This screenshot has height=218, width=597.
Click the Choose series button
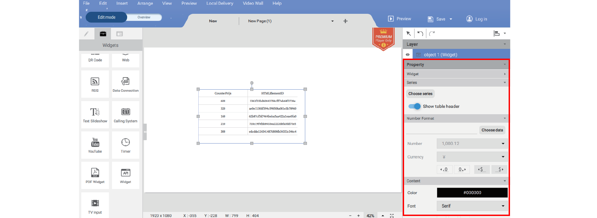coord(420,94)
